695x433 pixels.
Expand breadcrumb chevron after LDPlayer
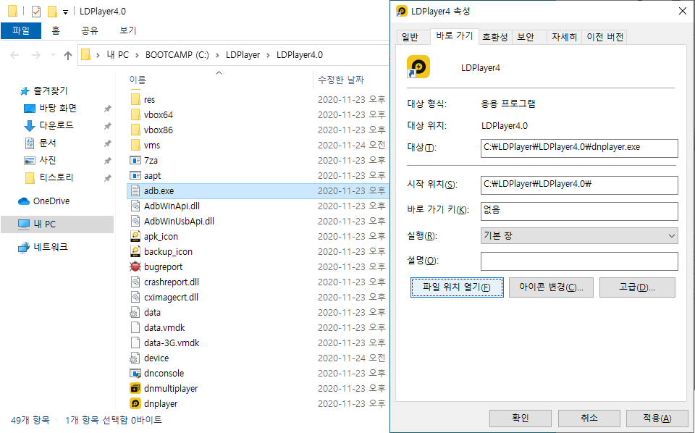click(x=268, y=55)
